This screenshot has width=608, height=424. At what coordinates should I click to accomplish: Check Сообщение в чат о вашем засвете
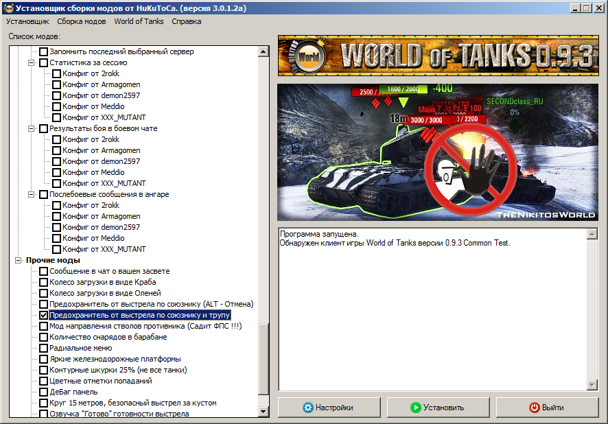[x=43, y=271]
